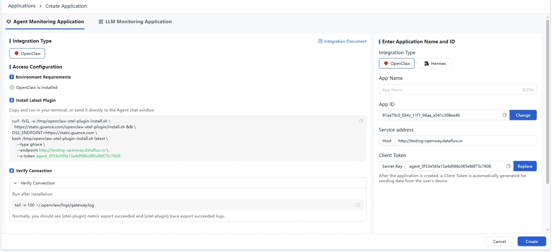This screenshot has width=552, height=252.
Task: Choose Hermes integration type
Action: [435, 63]
